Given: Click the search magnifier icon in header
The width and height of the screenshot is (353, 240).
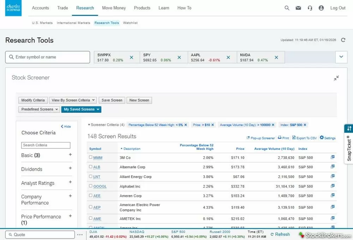Looking at the screenshot, I should [287, 8].
